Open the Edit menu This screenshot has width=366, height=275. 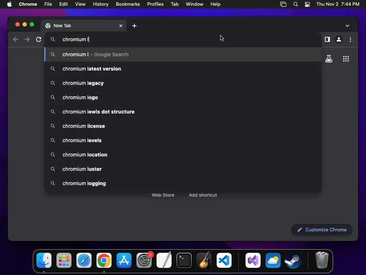pyautogui.click(x=63, y=4)
